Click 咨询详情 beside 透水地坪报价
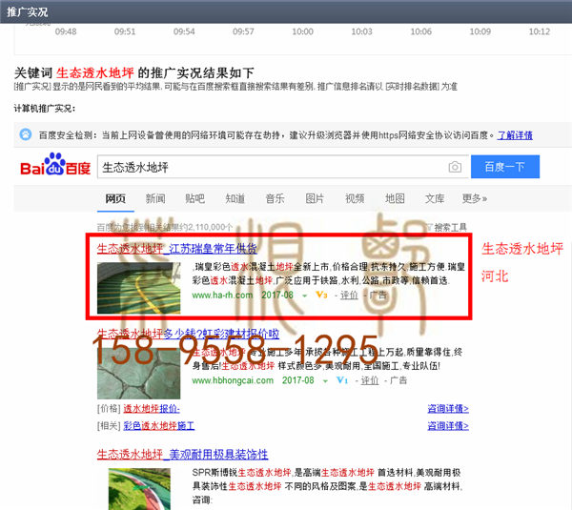The width and height of the screenshot is (572, 510). (x=448, y=409)
